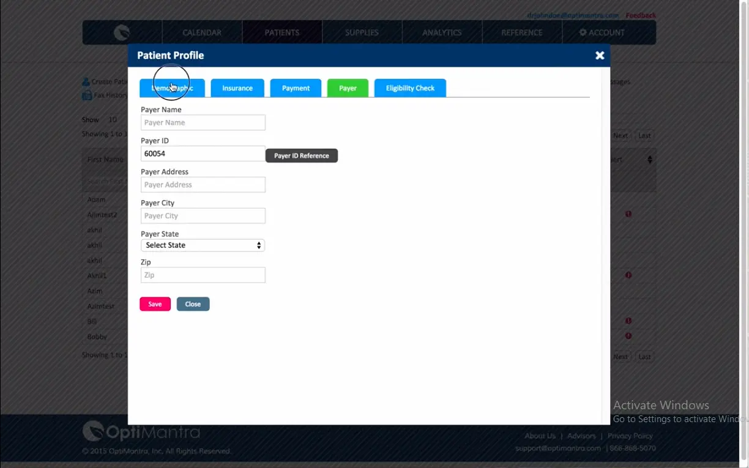Click the red alert icon beside Bobby
Image resolution: width=749 pixels, height=468 pixels.
628,336
